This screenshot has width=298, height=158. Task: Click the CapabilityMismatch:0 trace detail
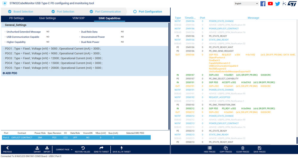pos(219,63)
